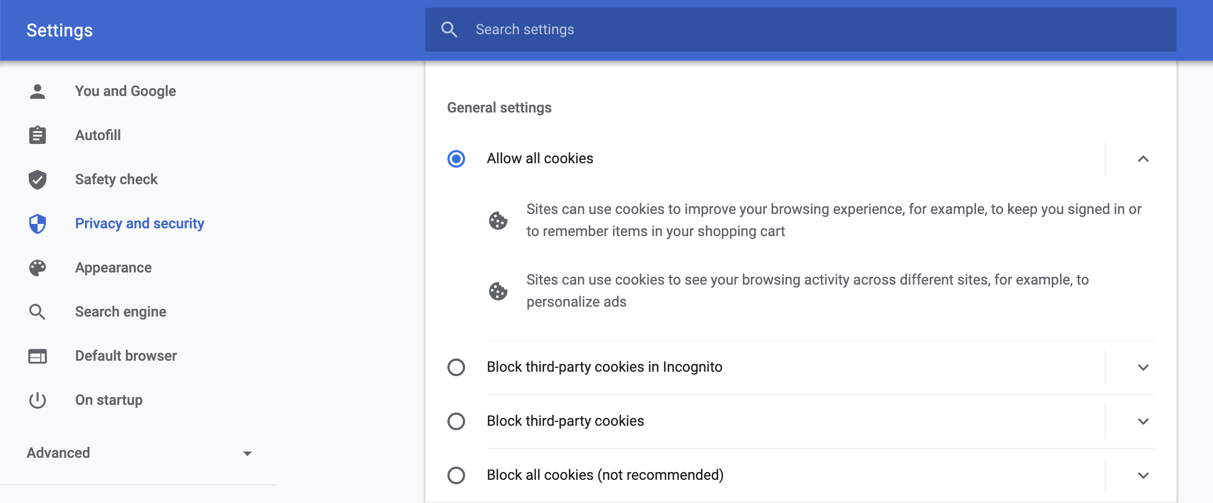Open the On startup settings link

pos(109,400)
